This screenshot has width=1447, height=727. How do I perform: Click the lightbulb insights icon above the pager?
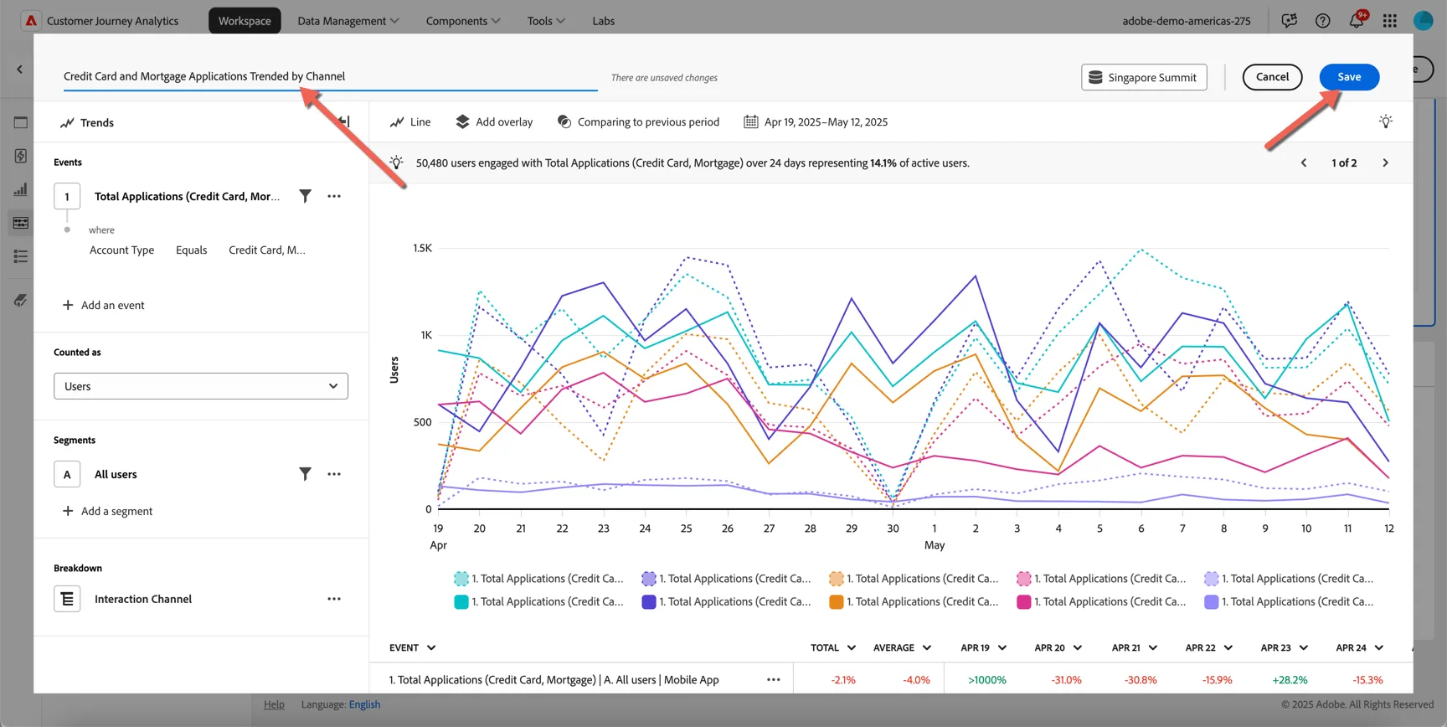pyautogui.click(x=1386, y=121)
